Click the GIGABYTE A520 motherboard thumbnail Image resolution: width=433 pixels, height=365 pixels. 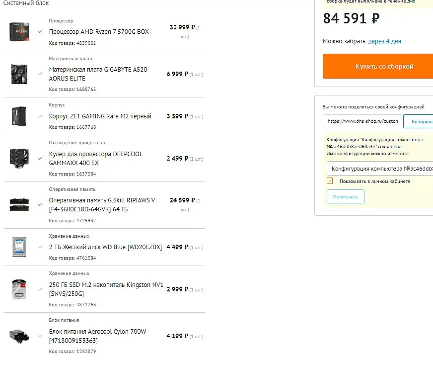coord(19,74)
